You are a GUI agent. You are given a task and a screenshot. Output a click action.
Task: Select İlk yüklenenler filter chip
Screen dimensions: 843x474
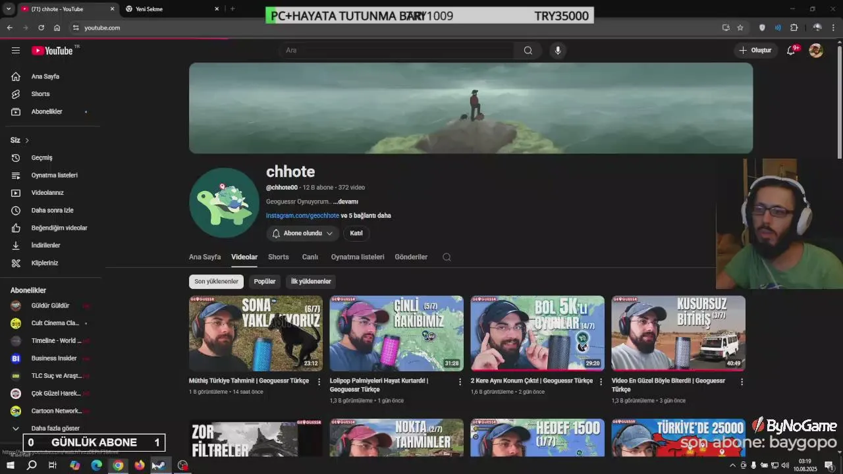coord(311,282)
